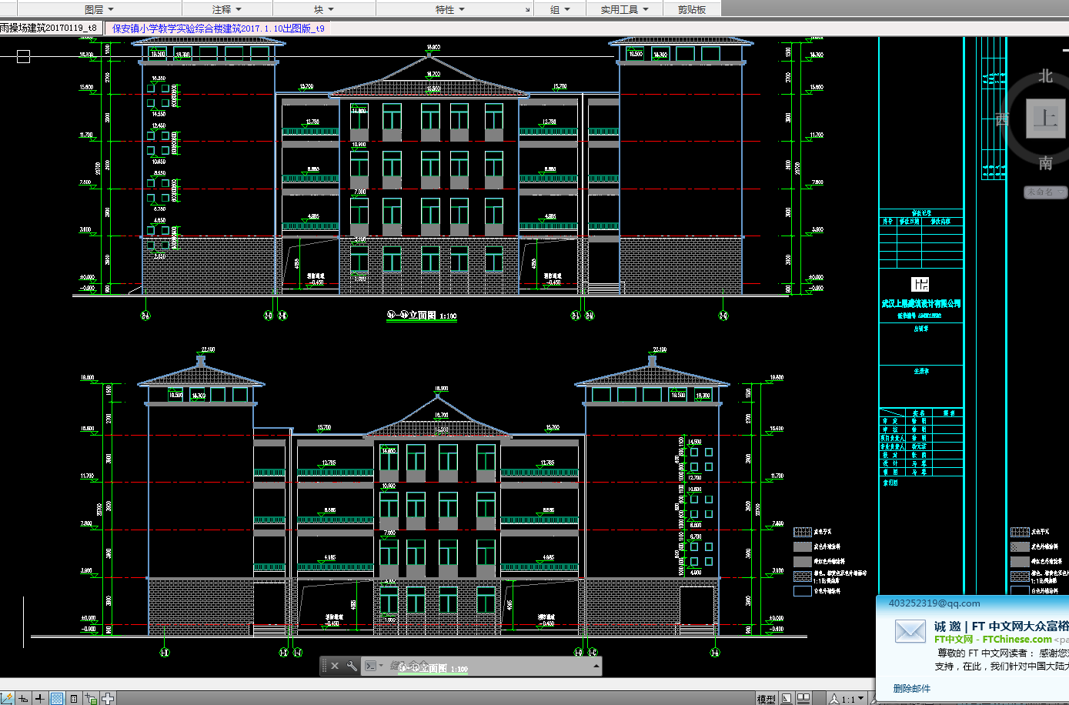Click company name text in title block
Screen dimensions: 1069x705
click(921, 304)
